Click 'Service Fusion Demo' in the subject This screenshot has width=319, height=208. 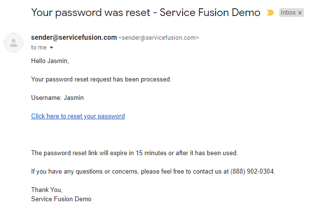point(210,13)
